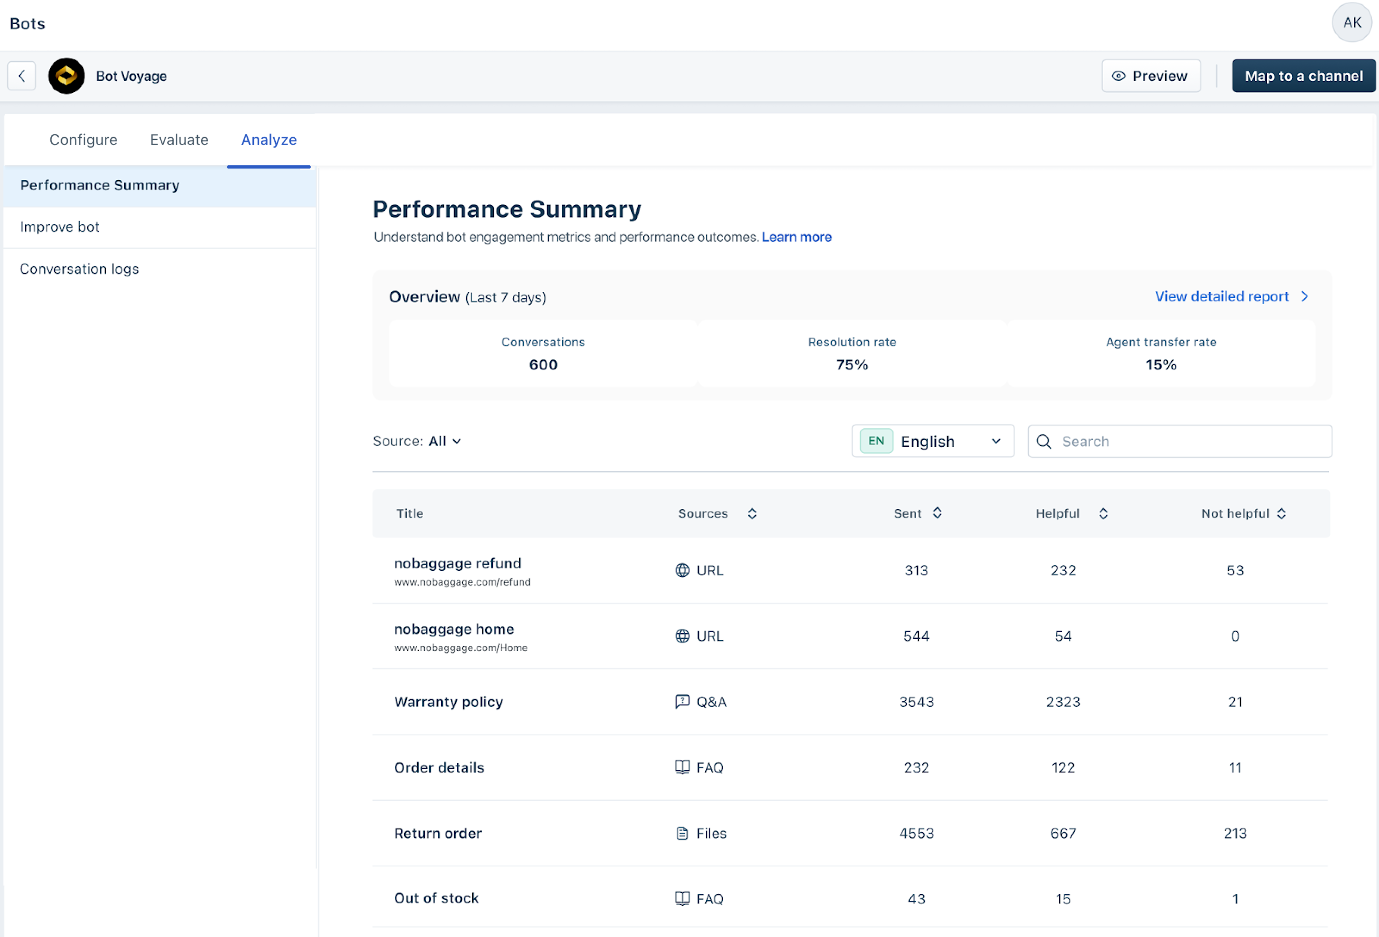Sort table by Sources column arrows
The image size is (1379, 937).
click(752, 514)
